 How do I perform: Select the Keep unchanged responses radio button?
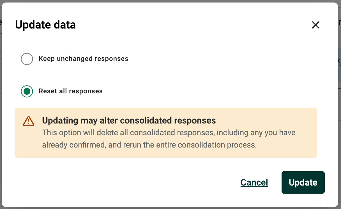click(x=27, y=59)
